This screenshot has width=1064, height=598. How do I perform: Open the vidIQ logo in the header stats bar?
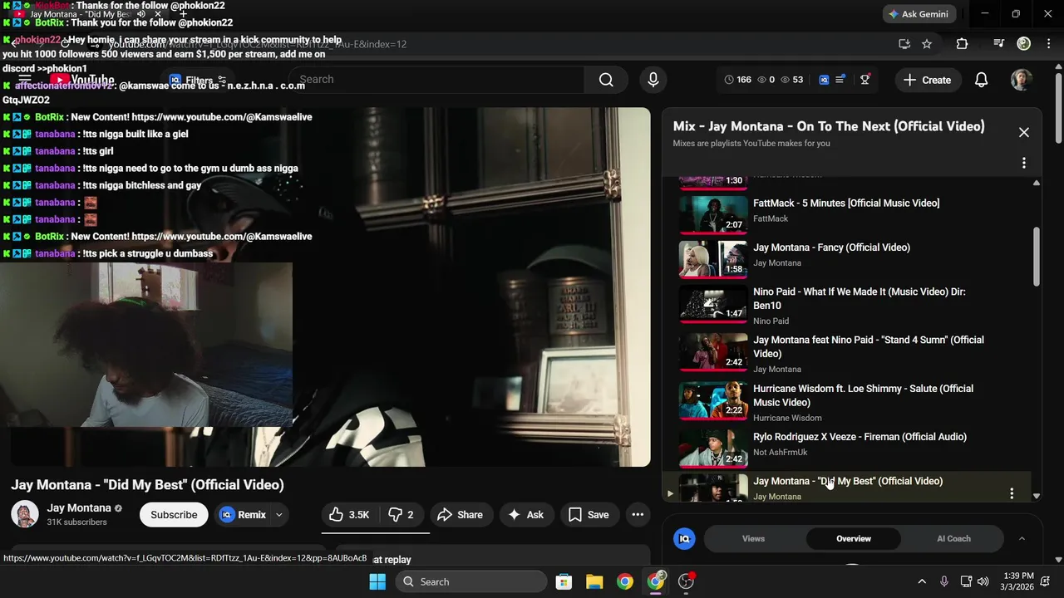pyautogui.click(x=824, y=80)
